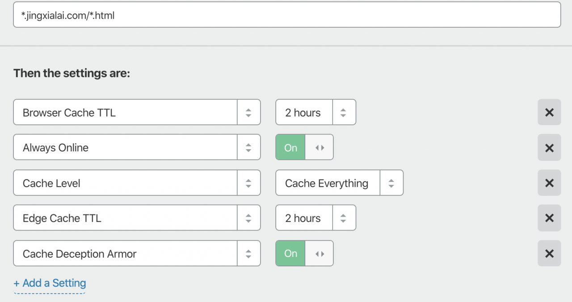Click the + Add a Setting link
572x302 pixels.
(x=50, y=283)
